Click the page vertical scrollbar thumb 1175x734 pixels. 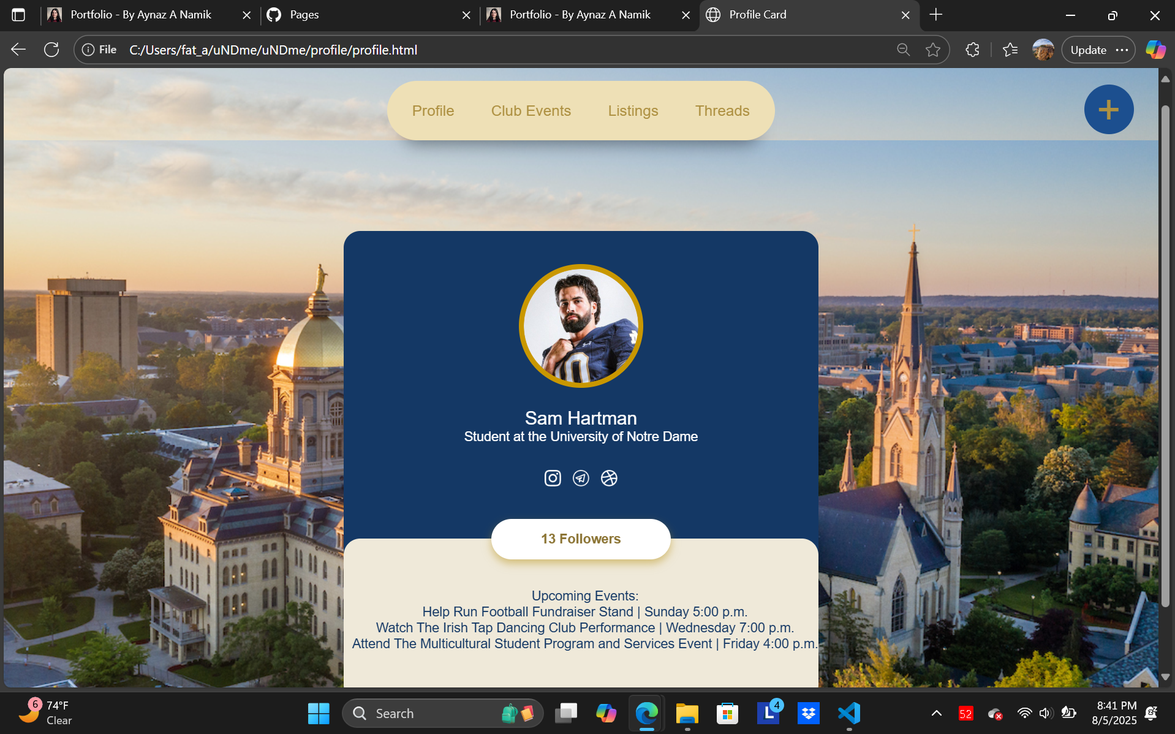(x=1165, y=355)
